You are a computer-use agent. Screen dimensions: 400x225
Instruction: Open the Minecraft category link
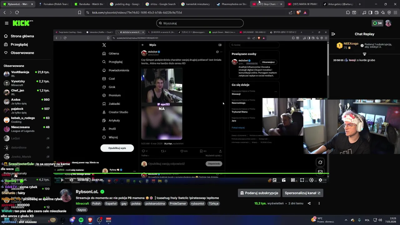click(x=82, y=203)
